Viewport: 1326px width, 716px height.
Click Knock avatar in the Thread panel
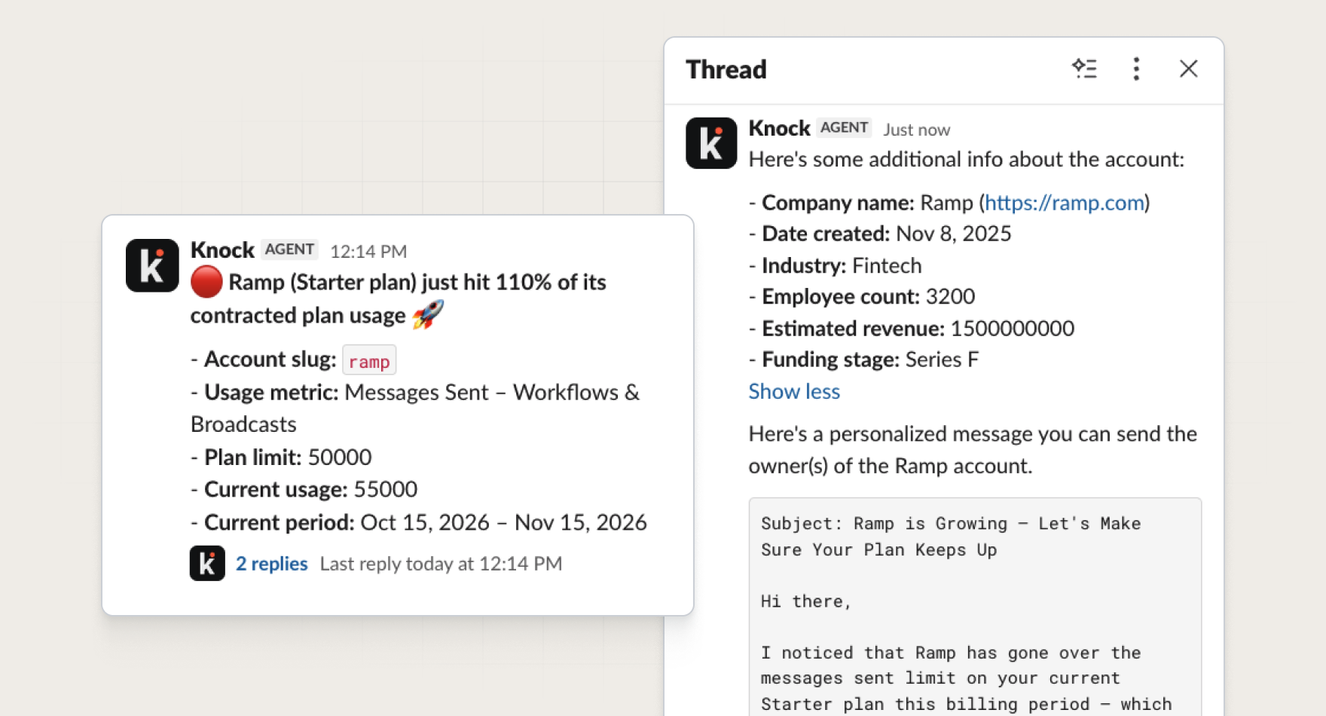tap(711, 143)
